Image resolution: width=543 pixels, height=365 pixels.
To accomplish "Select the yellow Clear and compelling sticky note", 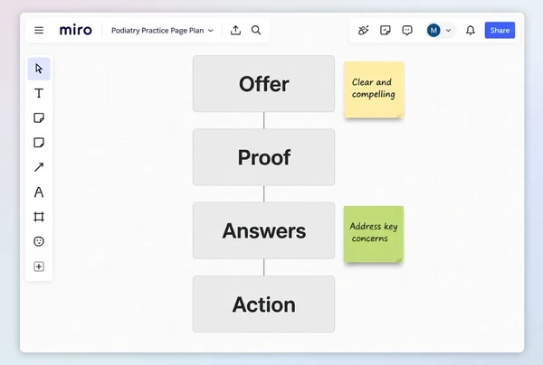I will pos(374,89).
